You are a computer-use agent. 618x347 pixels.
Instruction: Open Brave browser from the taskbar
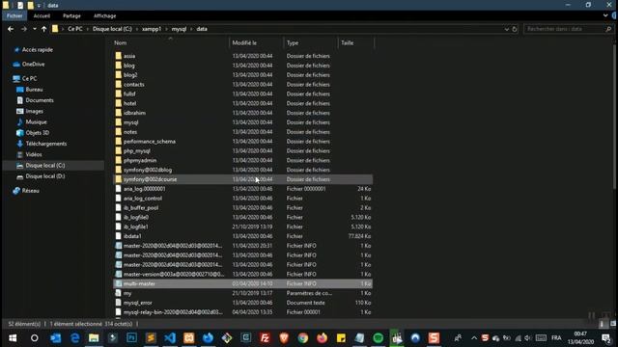point(284,338)
